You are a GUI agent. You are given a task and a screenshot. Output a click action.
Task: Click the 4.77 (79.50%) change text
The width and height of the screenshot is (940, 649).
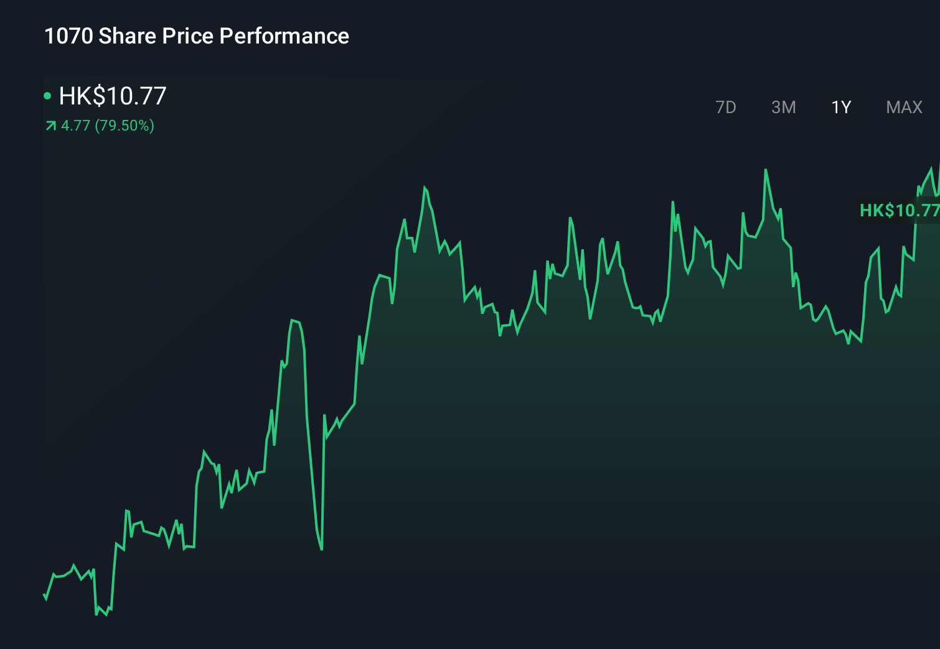107,126
